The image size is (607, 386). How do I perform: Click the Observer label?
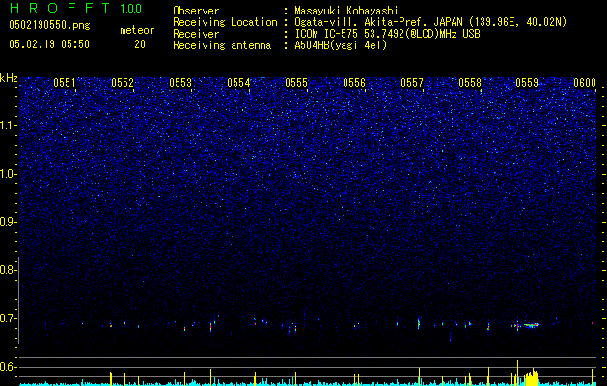(196, 11)
